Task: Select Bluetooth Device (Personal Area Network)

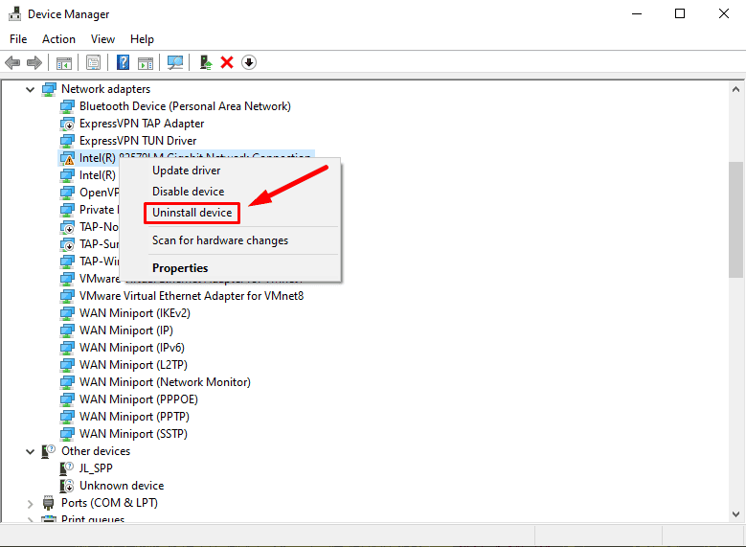Action: pyautogui.click(x=185, y=106)
